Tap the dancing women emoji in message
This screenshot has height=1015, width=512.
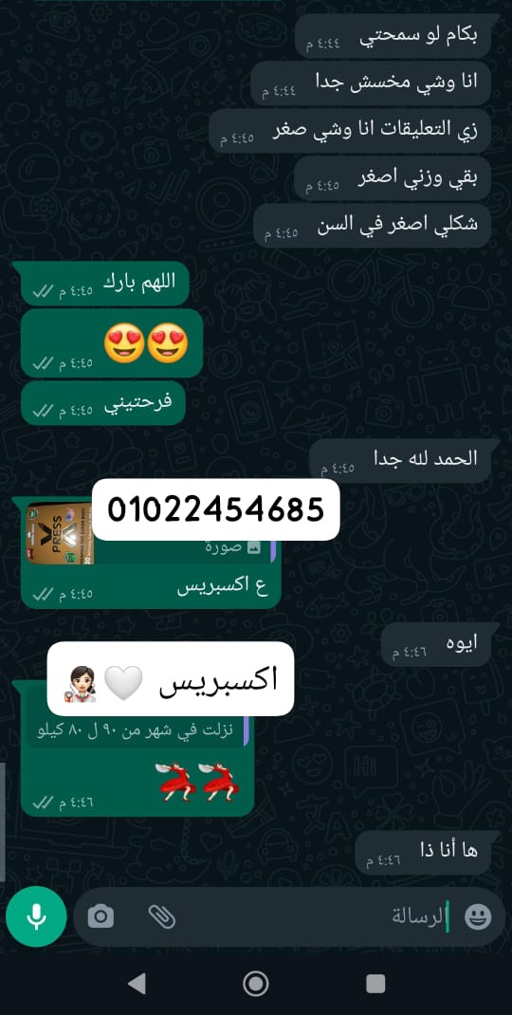tap(197, 782)
